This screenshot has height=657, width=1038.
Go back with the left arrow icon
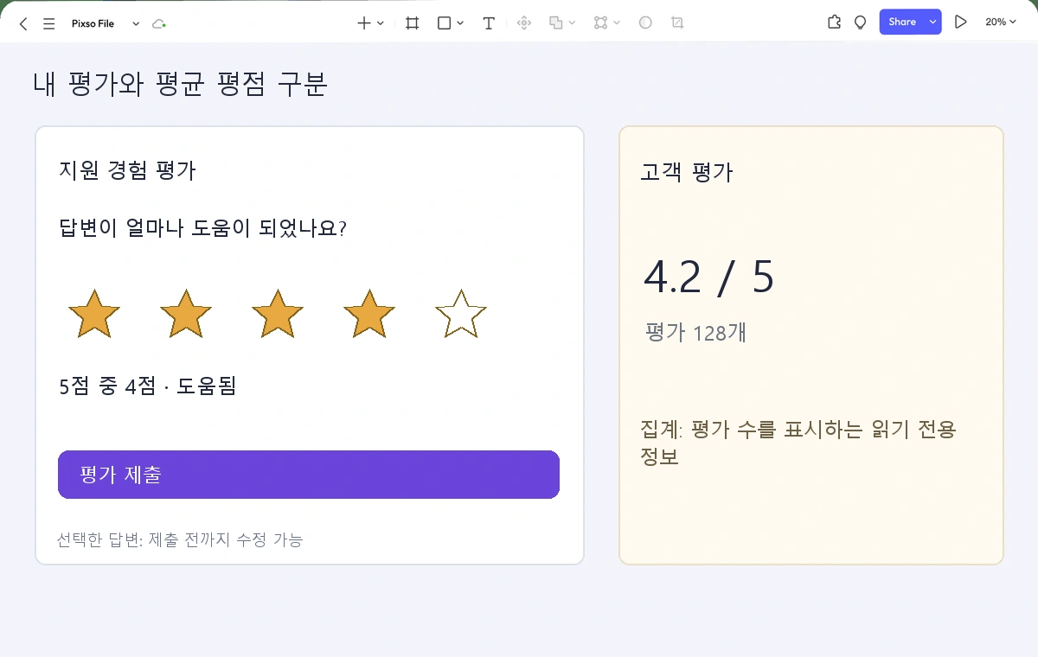(x=23, y=24)
